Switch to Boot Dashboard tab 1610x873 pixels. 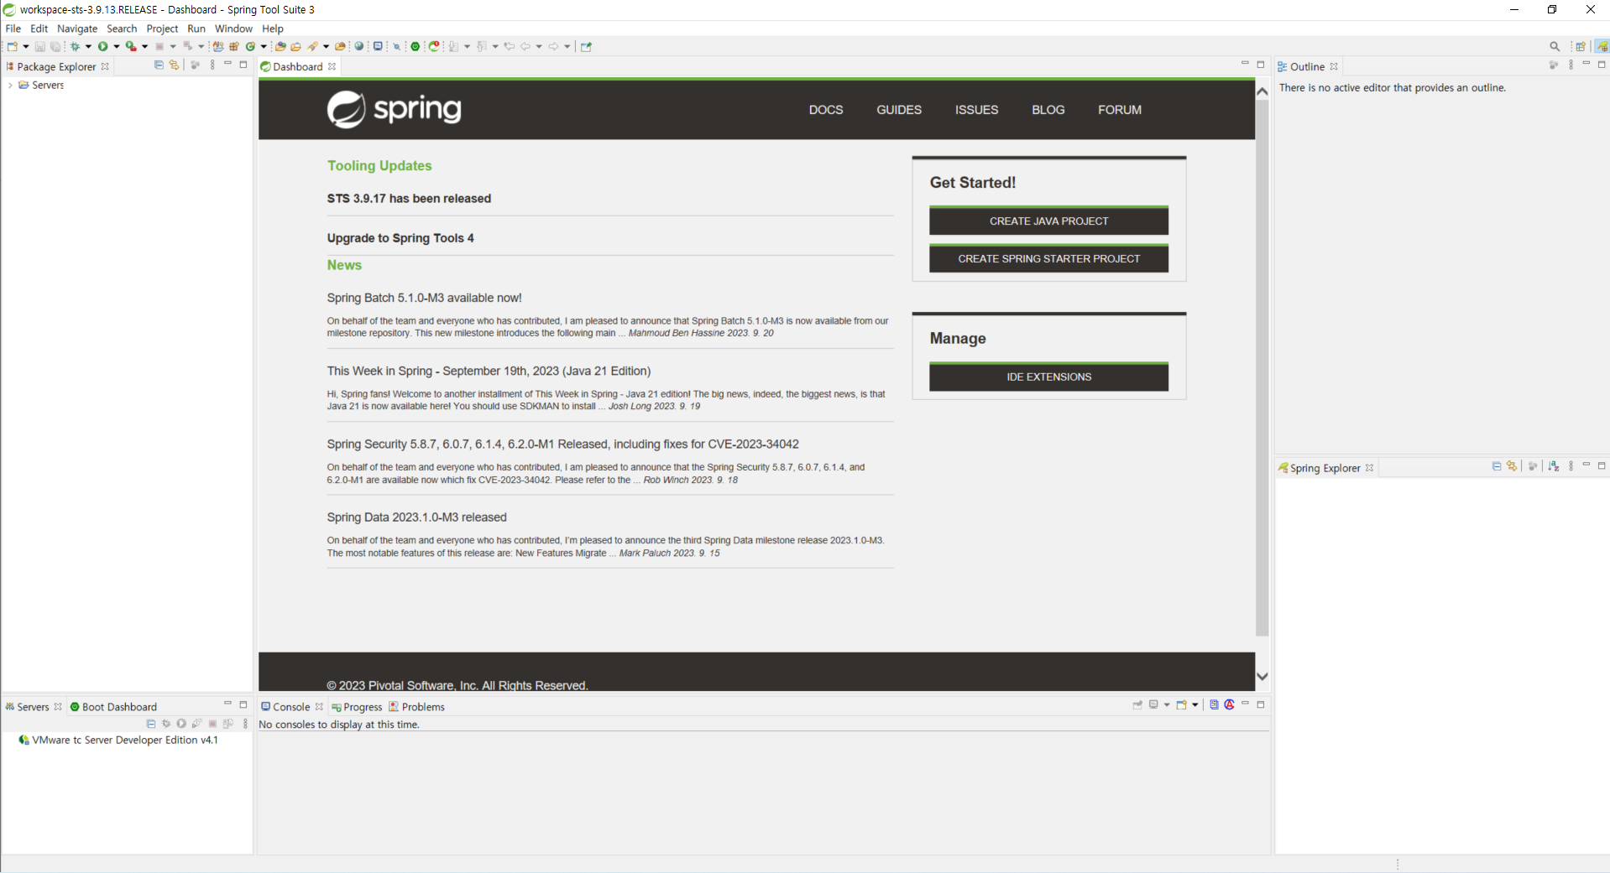[113, 707]
